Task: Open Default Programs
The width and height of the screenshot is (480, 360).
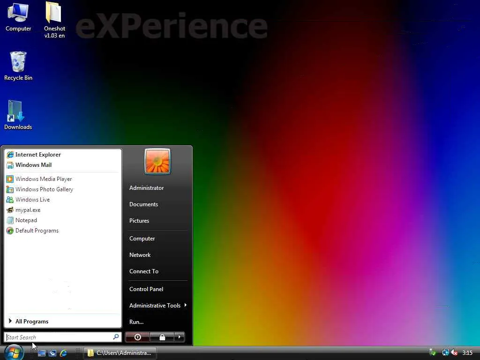Action: [x=63, y=231]
